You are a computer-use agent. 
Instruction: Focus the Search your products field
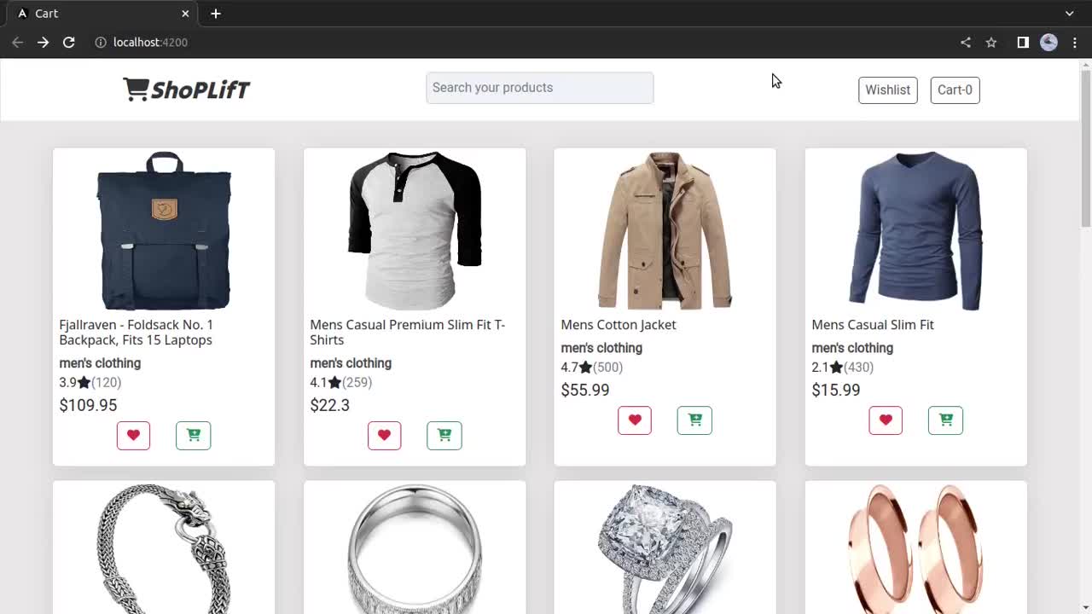coord(539,88)
